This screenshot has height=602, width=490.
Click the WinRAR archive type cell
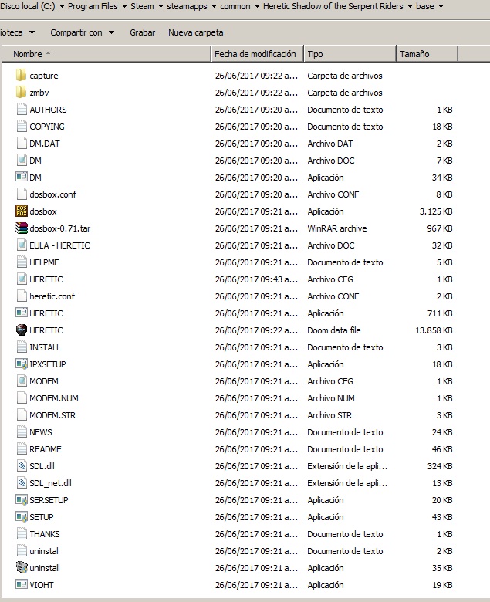coord(337,228)
